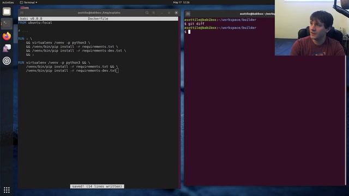Click the right terminal window title text
Viewport: 349px width, 196px height.
[x=257, y=14]
